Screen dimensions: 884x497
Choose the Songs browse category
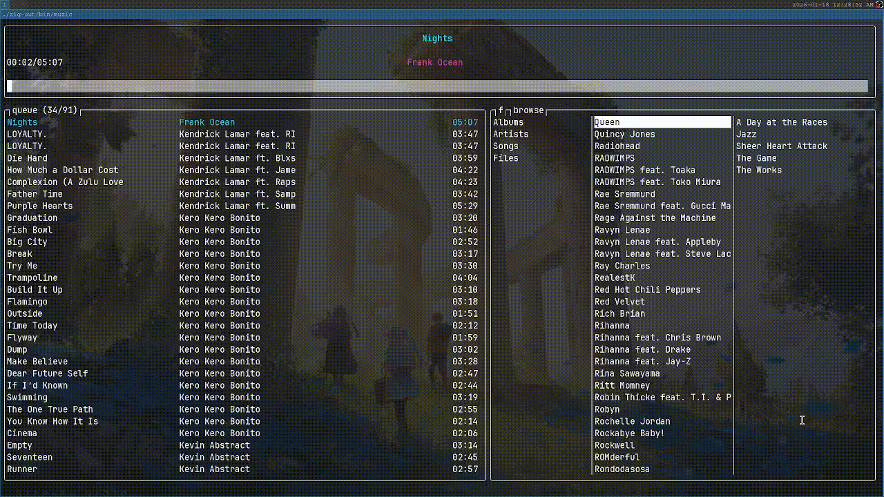[x=506, y=146]
